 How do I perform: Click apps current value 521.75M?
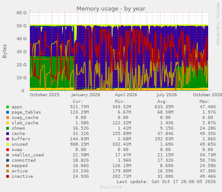point(80,107)
